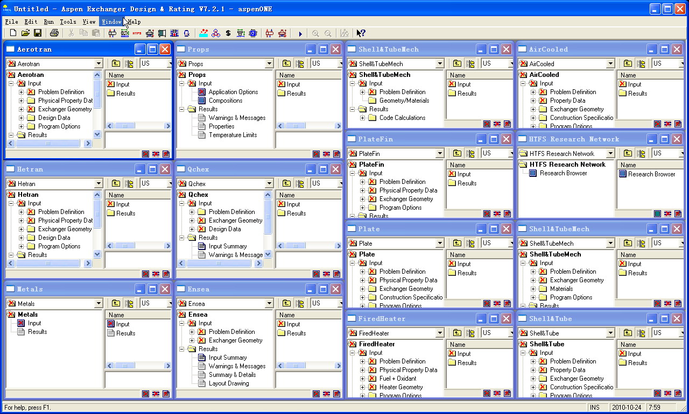This screenshot has width=689, height=414.
Task: Click the Open file toolbar icon
Action: coord(25,33)
